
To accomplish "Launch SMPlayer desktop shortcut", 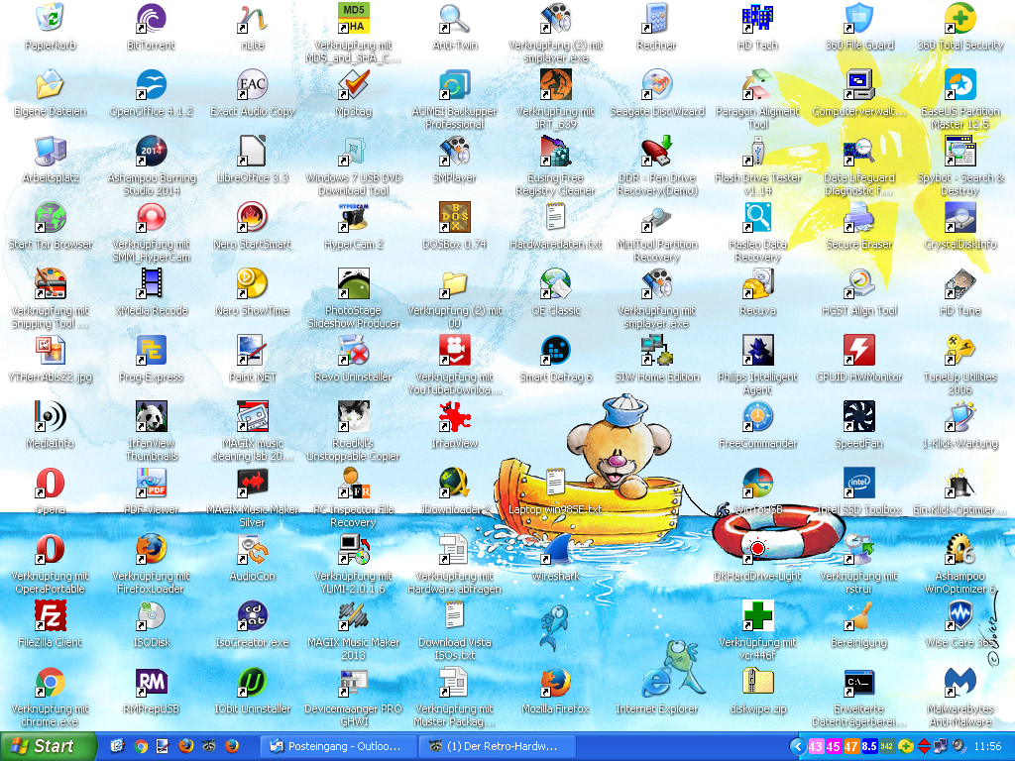I will pos(454,152).
